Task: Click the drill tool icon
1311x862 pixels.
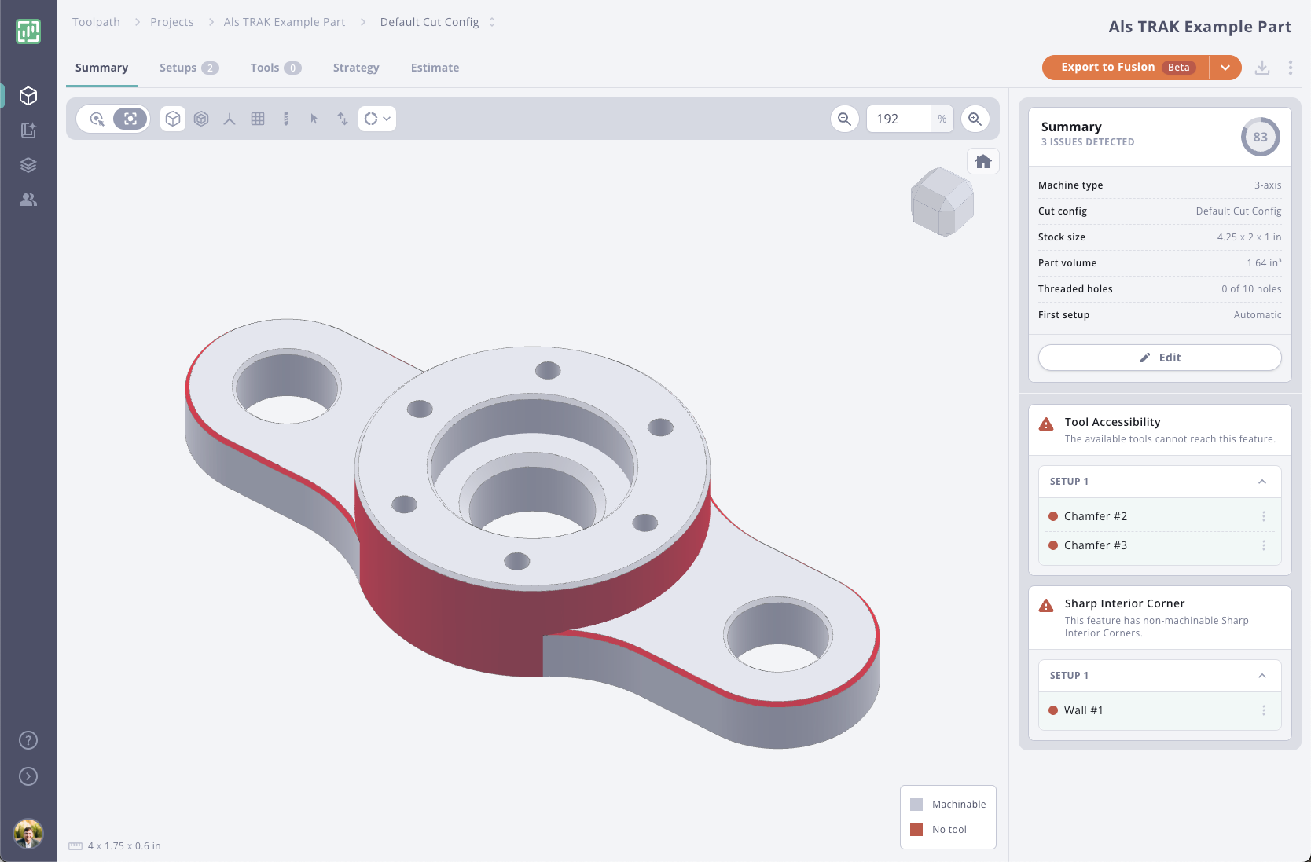Action: [x=286, y=119]
